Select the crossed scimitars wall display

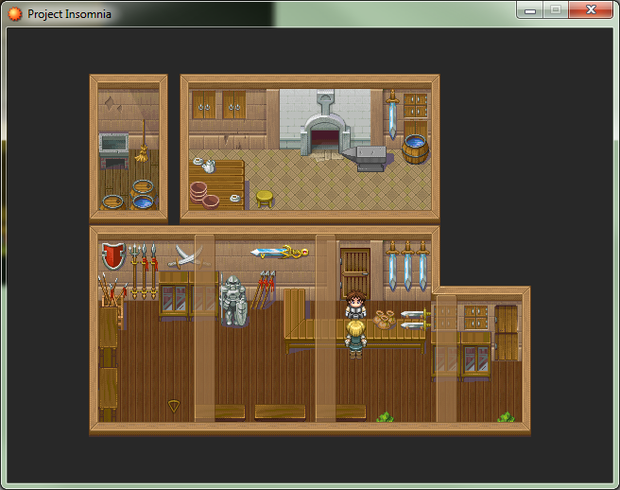click(x=185, y=254)
